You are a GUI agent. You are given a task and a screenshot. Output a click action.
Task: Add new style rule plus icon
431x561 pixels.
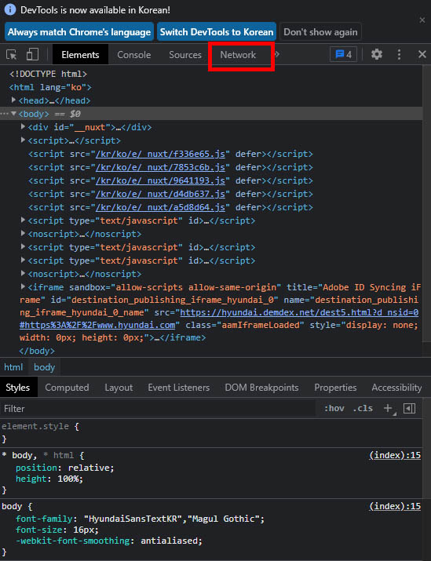pos(388,408)
